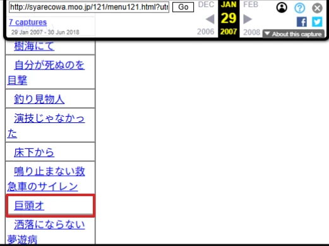
Task: Jump to year 2008
Action: [x=251, y=32]
